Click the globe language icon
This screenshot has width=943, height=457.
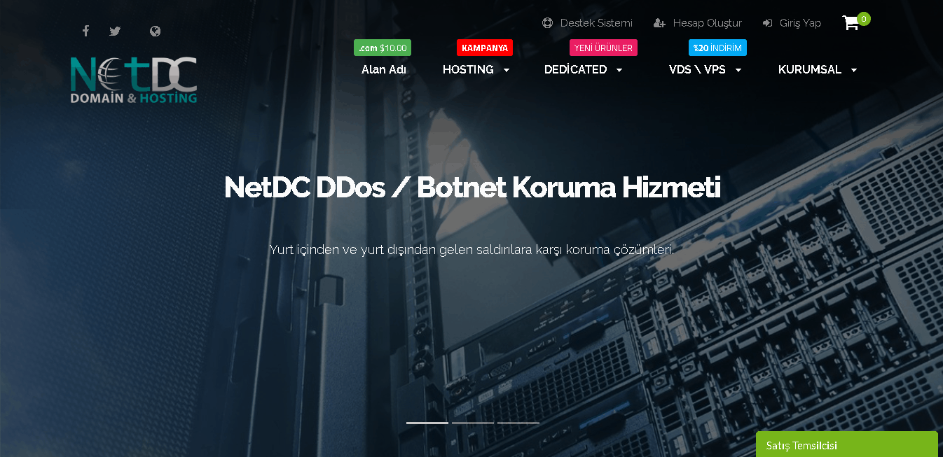156,31
